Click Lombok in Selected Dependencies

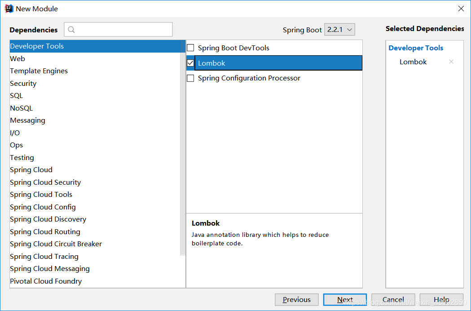pyautogui.click(x=413, y=62)
